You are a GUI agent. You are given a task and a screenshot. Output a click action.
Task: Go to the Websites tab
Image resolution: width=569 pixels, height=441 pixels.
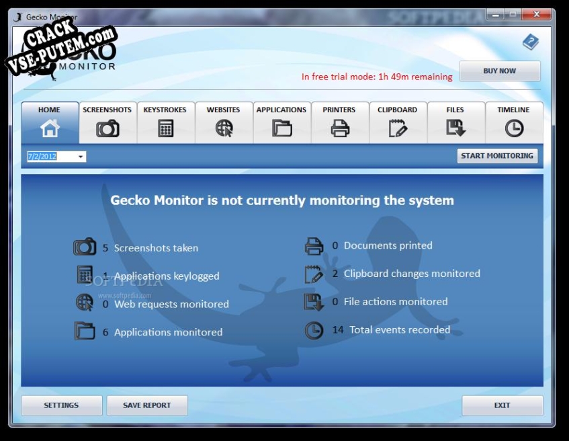(224, 122)
